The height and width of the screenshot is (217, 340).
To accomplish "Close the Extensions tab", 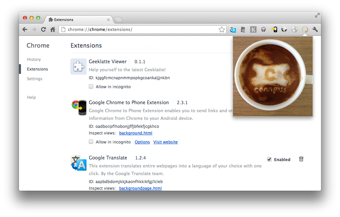I will (x=108, y=20).
